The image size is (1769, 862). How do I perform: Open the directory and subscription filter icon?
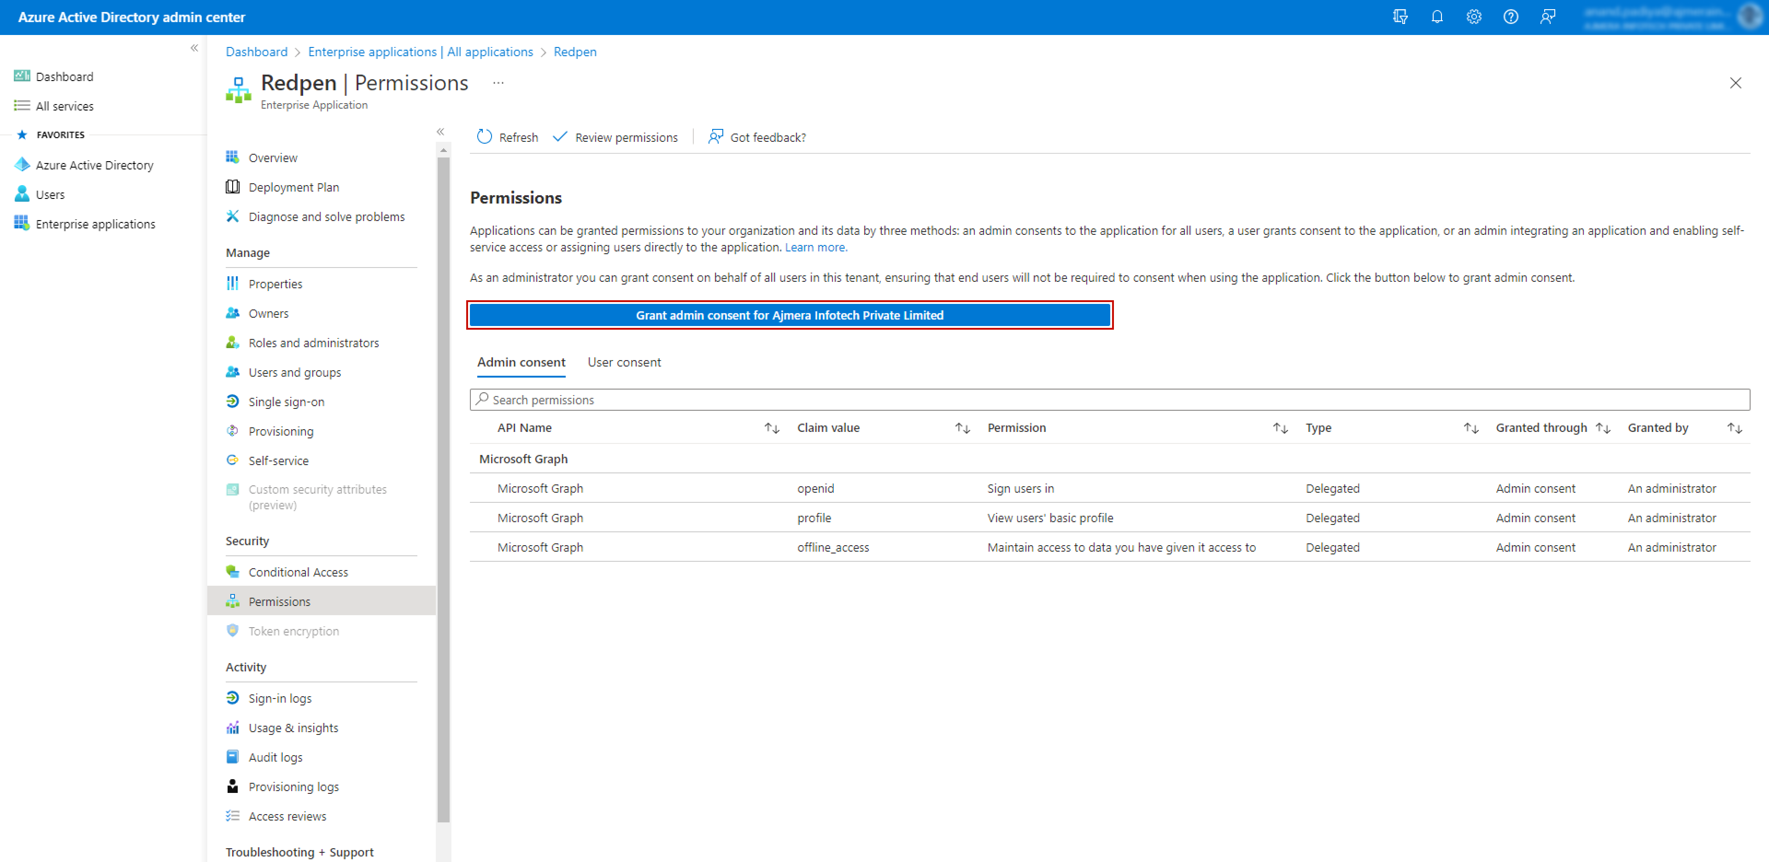(x=1400, y=17)
